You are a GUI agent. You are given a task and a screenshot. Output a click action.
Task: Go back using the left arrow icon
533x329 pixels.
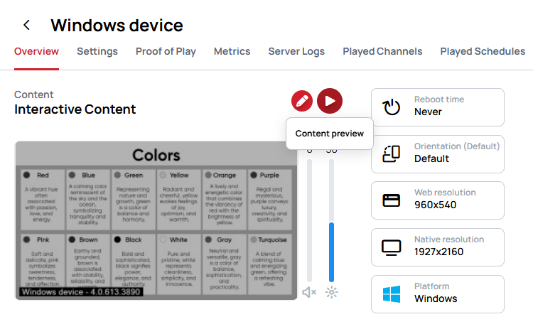pyautogui.click(x=26, y=25)
